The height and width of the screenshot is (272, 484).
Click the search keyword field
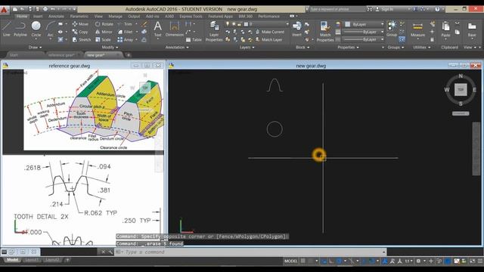click(x=337, y=9)
